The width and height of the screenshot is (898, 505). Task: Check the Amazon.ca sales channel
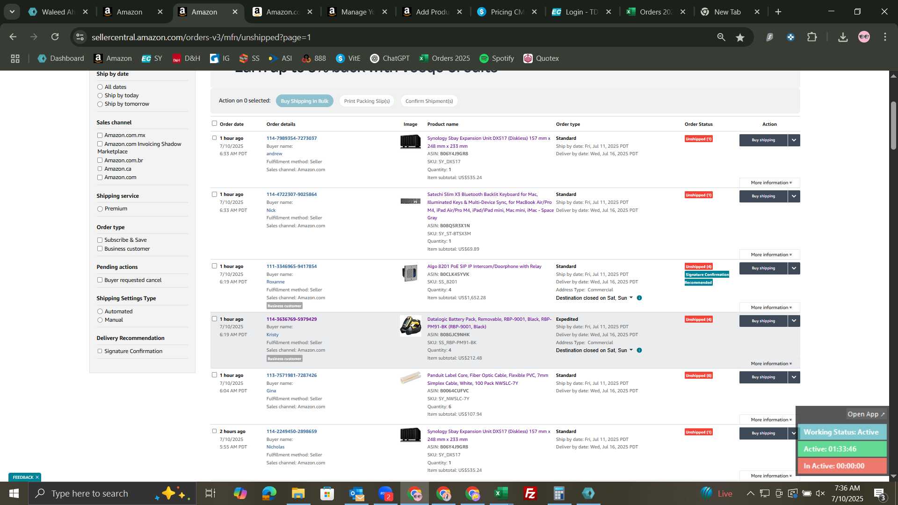pyautogui.click(x=100, y=169)
